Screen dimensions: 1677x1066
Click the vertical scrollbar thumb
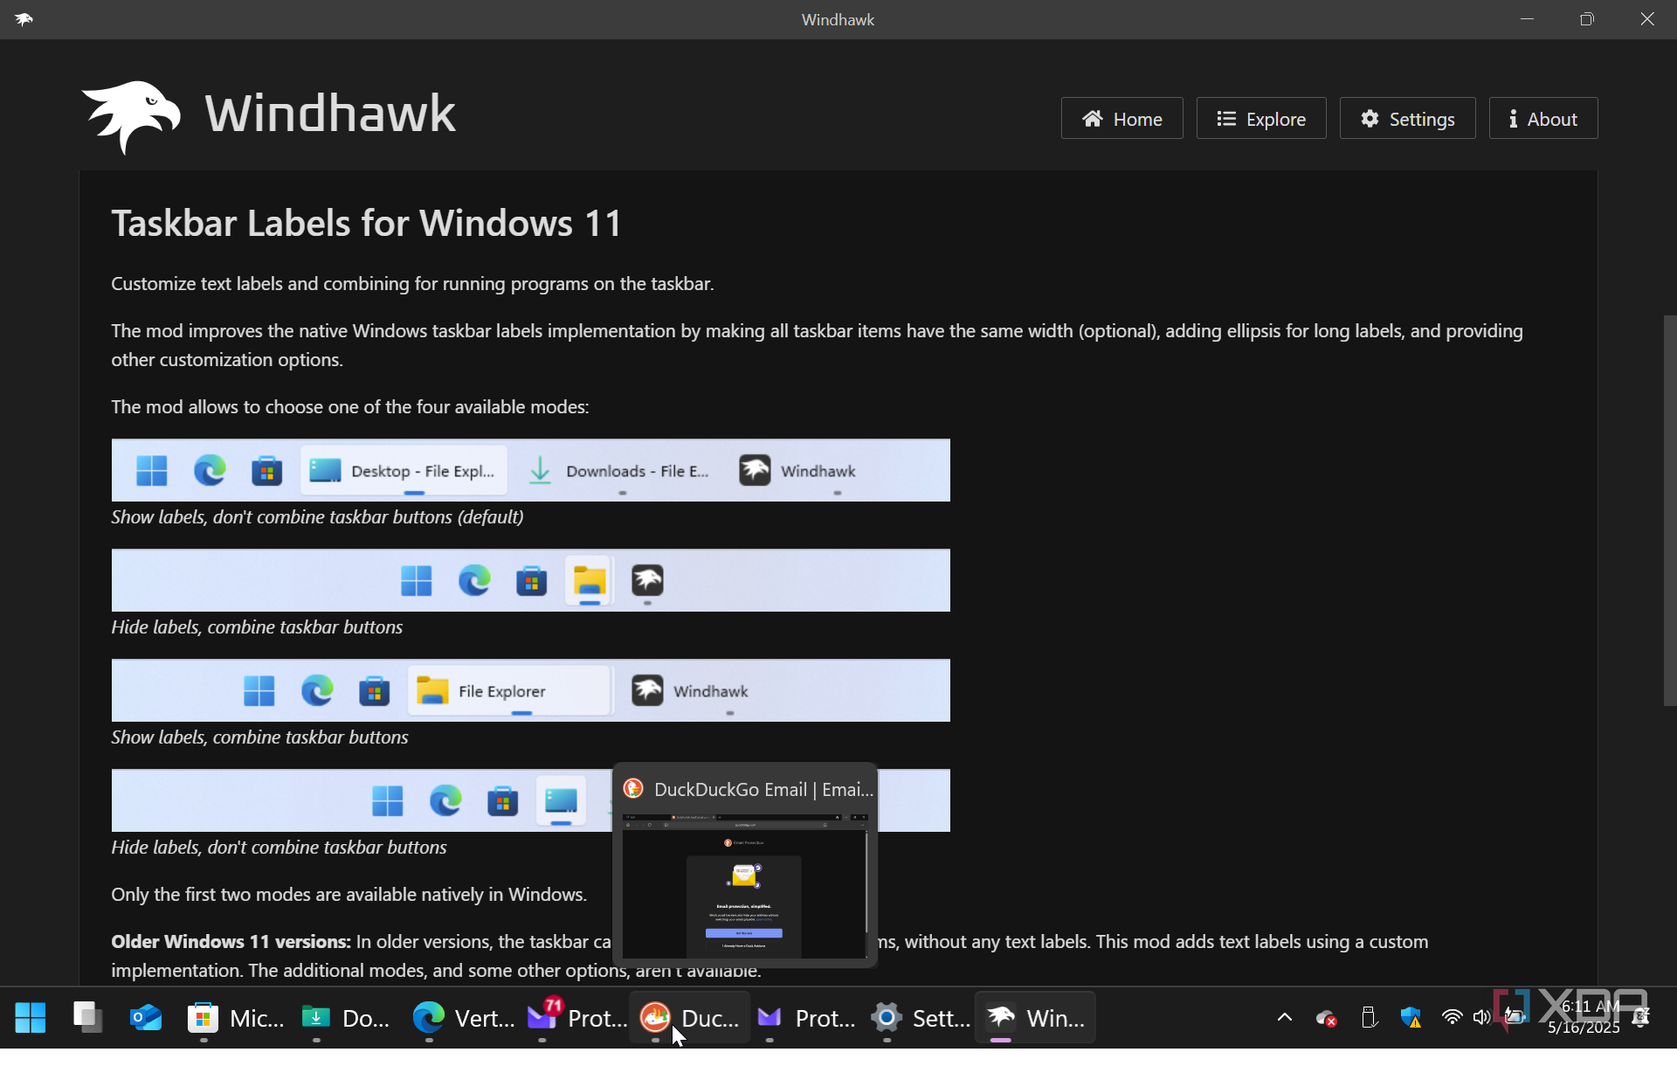click(x=1669, y=510)
